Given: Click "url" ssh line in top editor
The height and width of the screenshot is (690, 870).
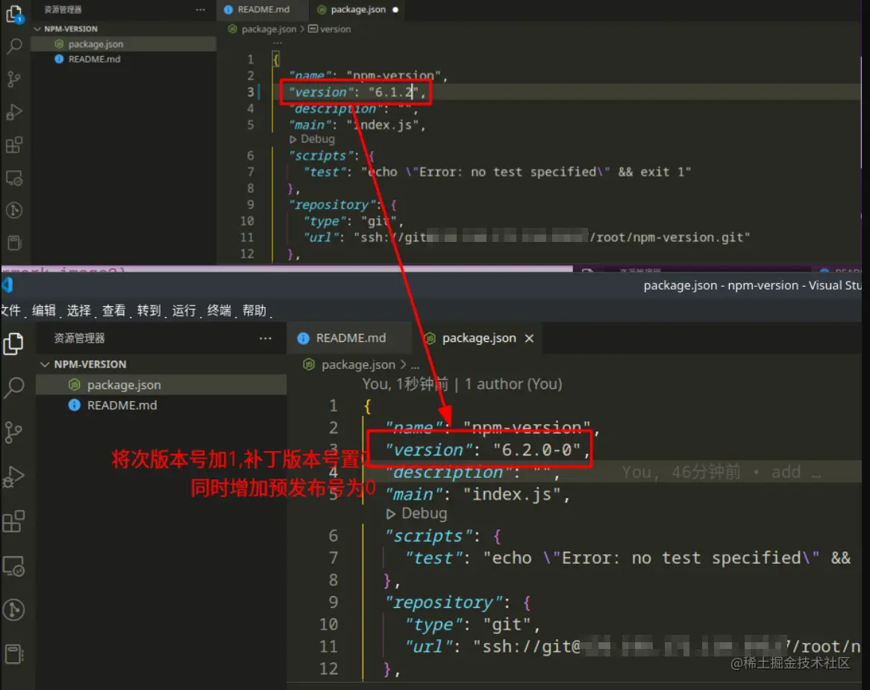Looking at the screenshot, I should (x=527, y=237).
